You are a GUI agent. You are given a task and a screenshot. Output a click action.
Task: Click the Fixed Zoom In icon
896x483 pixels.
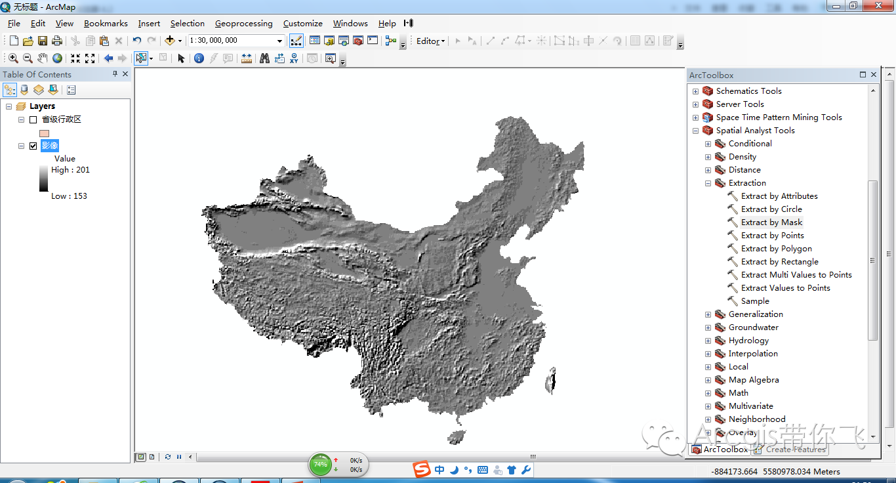pyautogui.click(x=75, y=58)
